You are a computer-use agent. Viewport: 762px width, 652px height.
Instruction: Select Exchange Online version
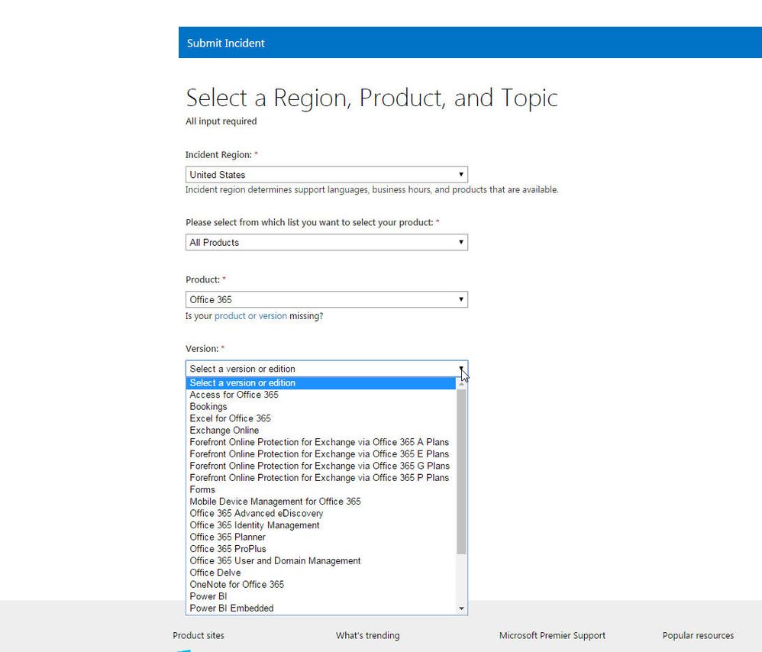(321, 430)
